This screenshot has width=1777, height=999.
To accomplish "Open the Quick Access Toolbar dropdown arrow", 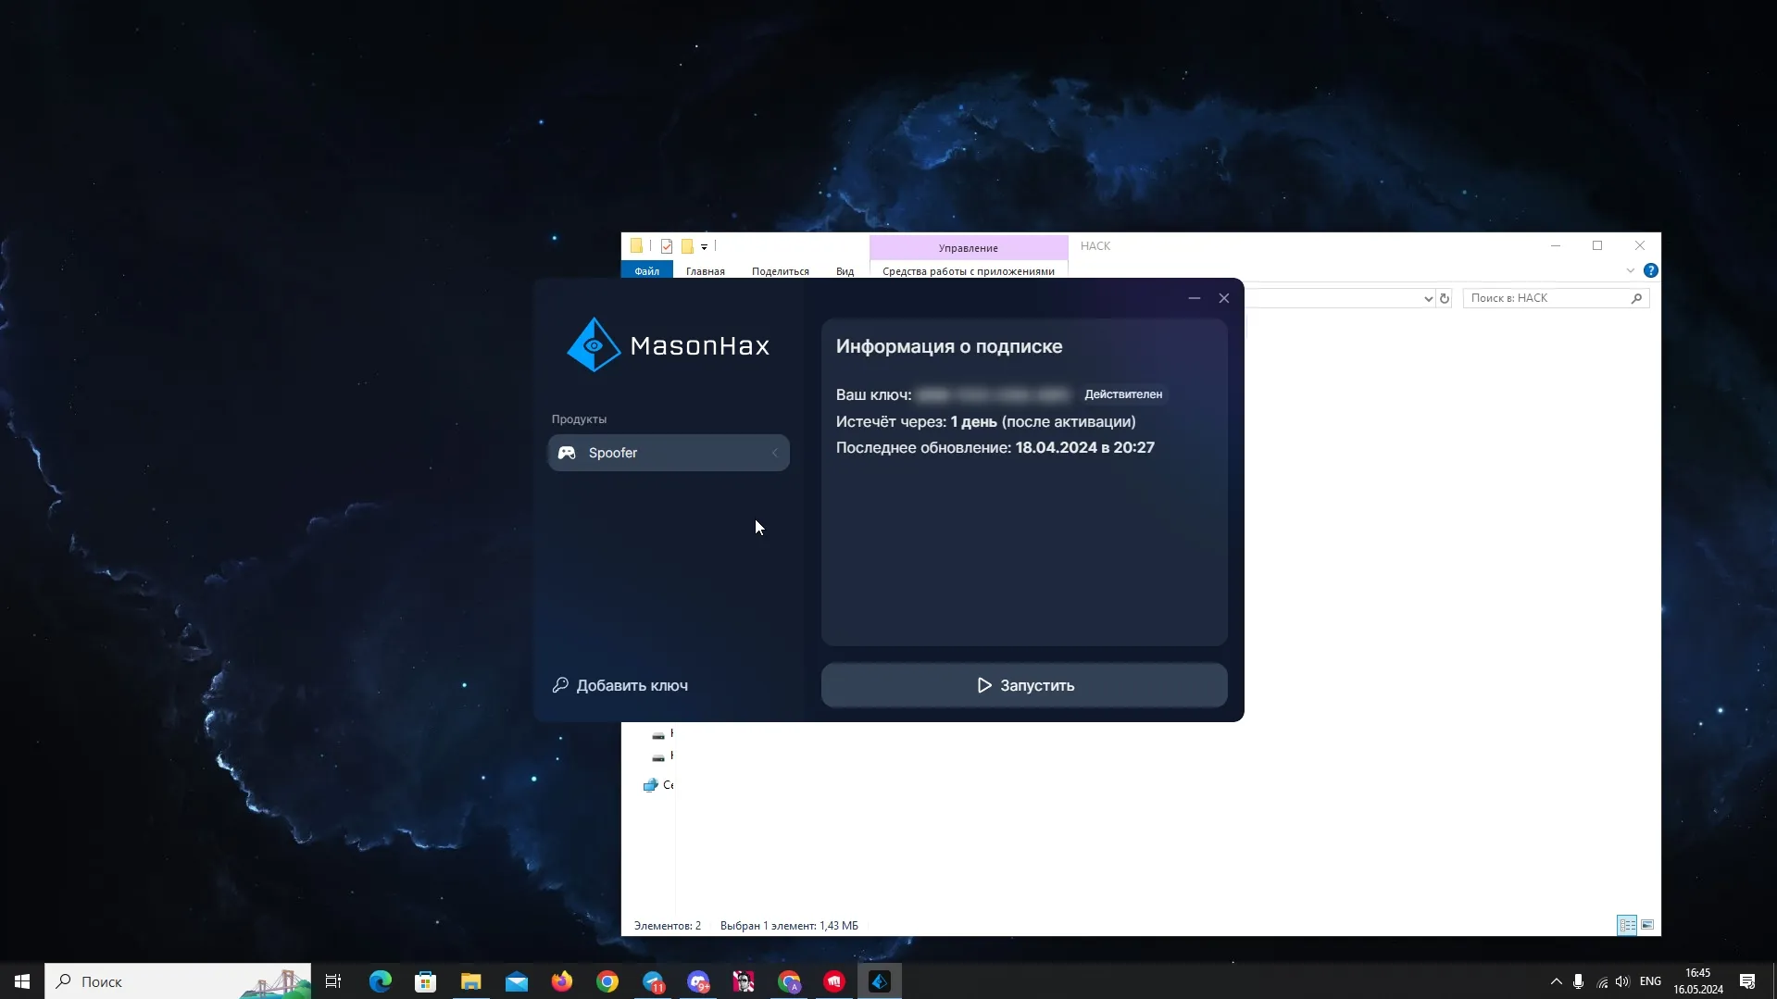I will click(x=704, y=246).
